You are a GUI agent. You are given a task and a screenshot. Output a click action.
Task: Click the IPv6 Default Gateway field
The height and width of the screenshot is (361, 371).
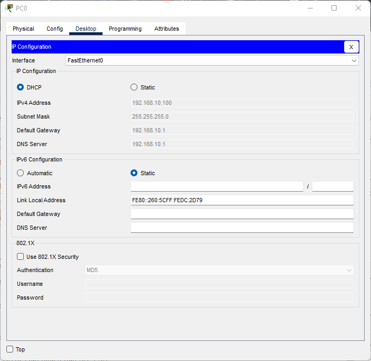point(242,214)
